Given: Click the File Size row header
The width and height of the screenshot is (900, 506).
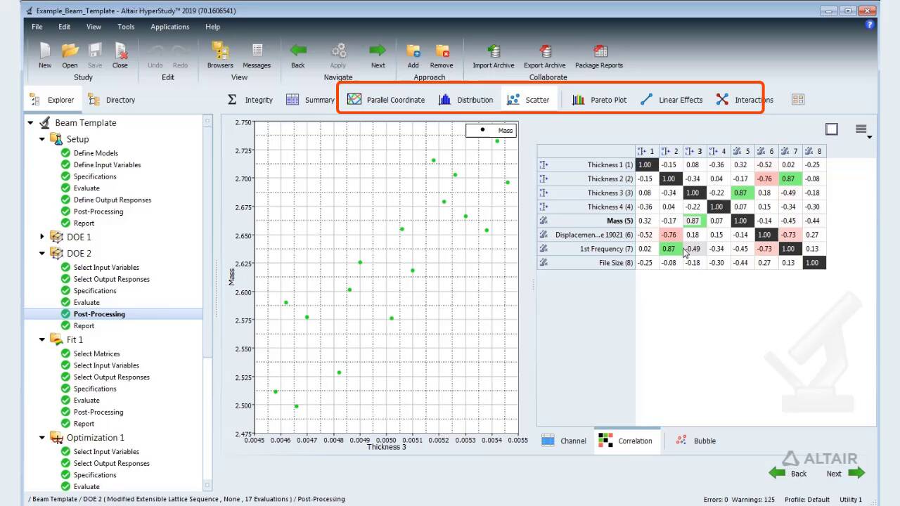Looking at the screenshot, I should [586, 263].
